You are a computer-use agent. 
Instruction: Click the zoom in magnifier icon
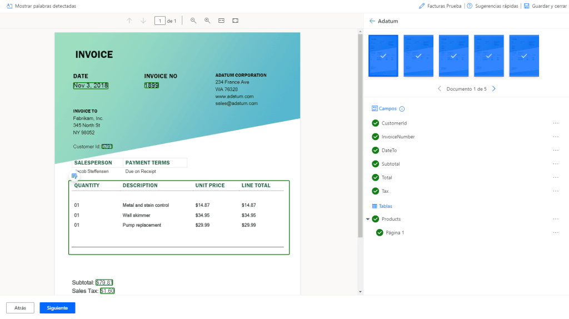[207, 21]
